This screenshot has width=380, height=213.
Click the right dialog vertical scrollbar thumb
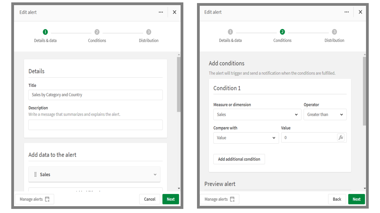click(365, 91)
